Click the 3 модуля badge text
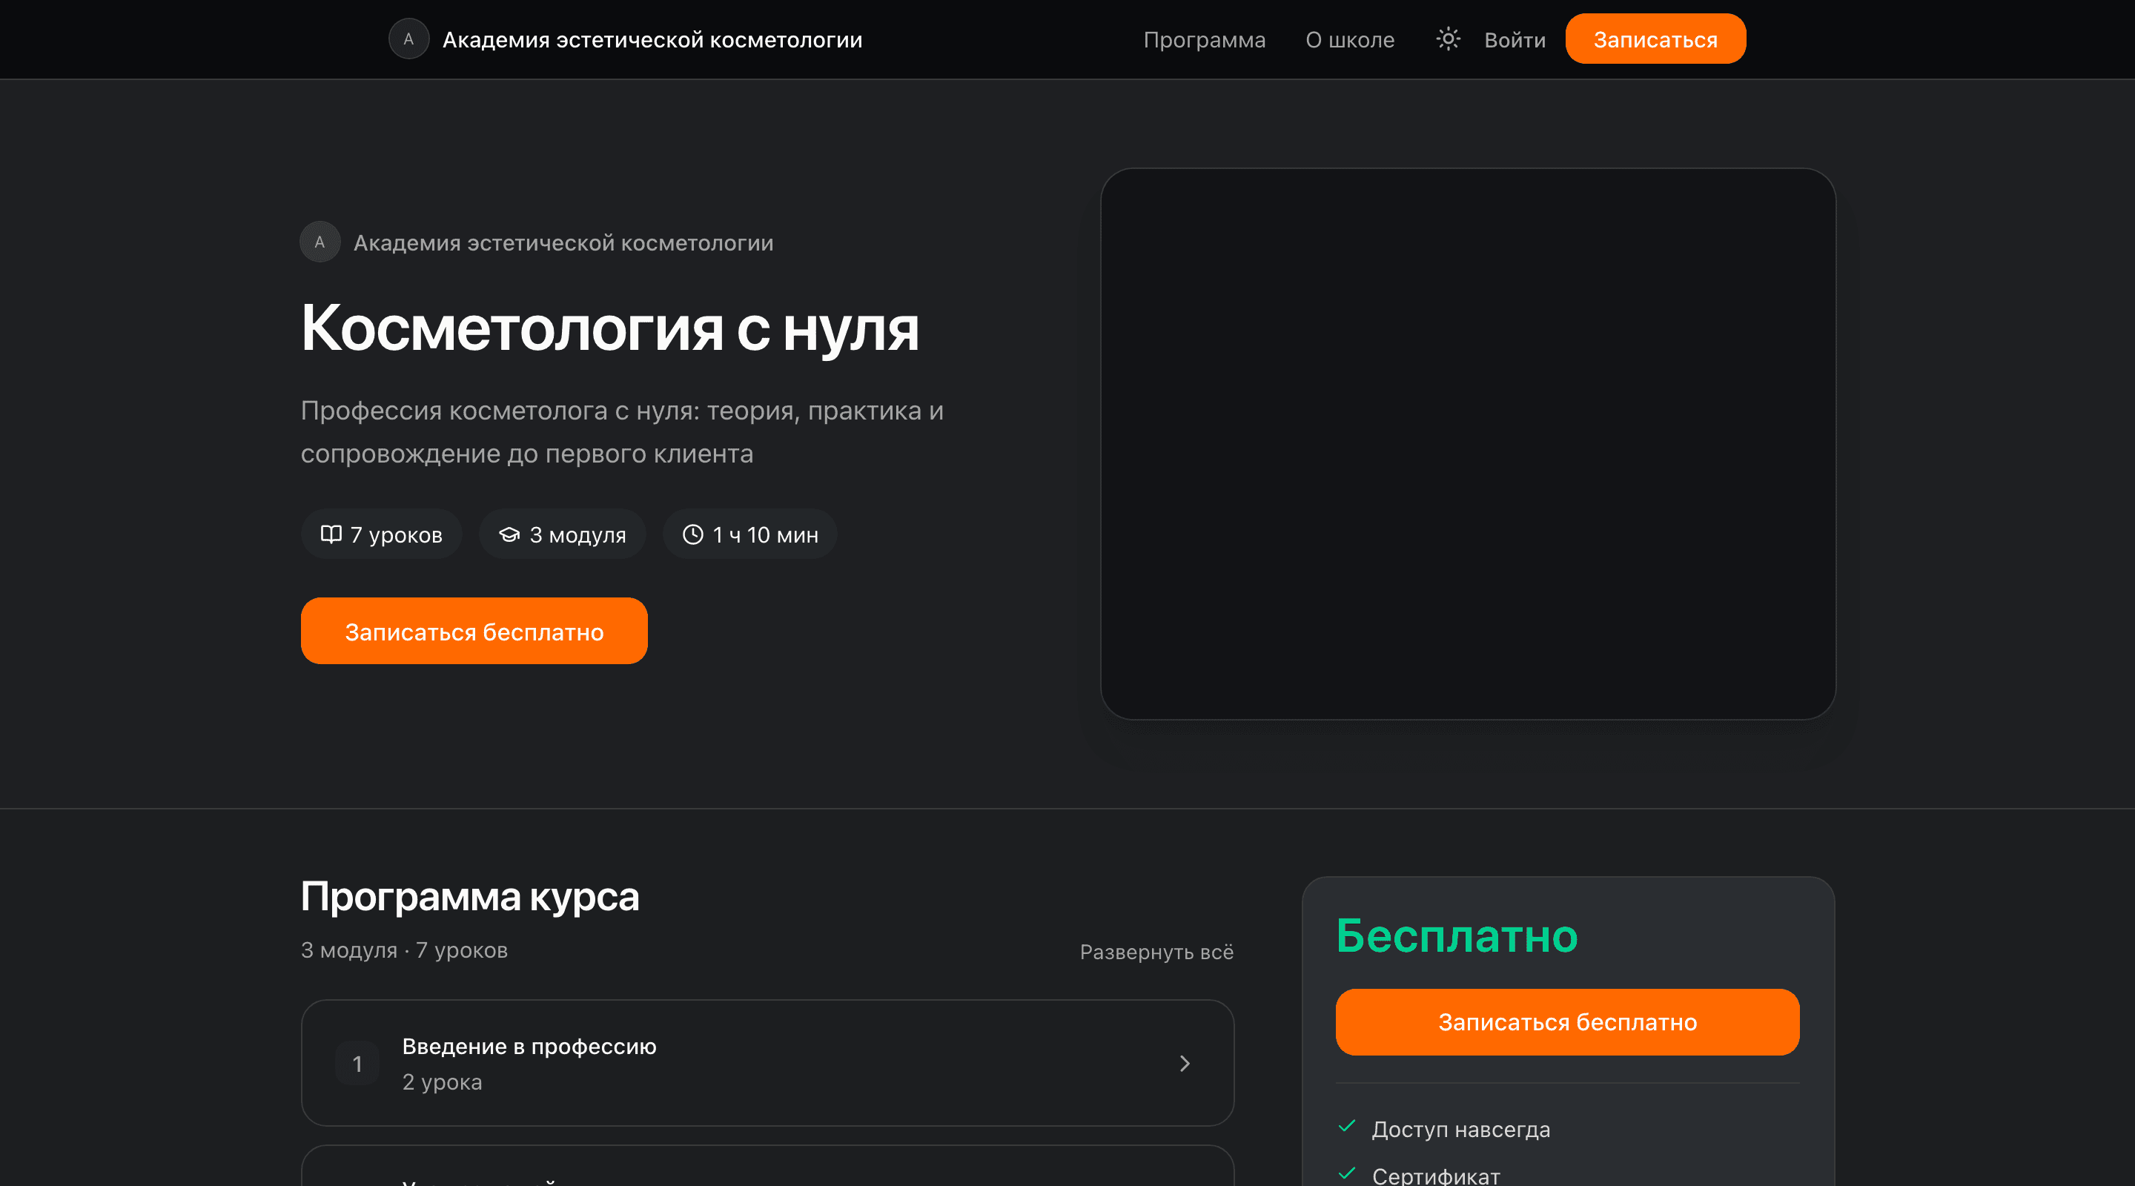Viewport: 2135px width, 1186px height. tap(577, 535)
